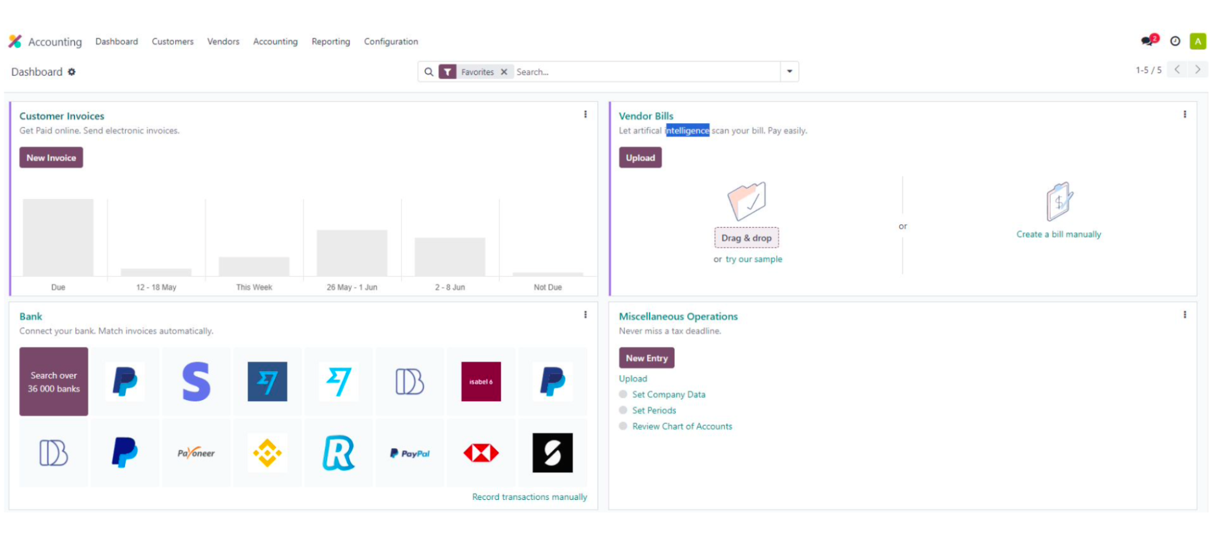Toggle the Set Periods step
1225x555 pixels.
point(623,410)
